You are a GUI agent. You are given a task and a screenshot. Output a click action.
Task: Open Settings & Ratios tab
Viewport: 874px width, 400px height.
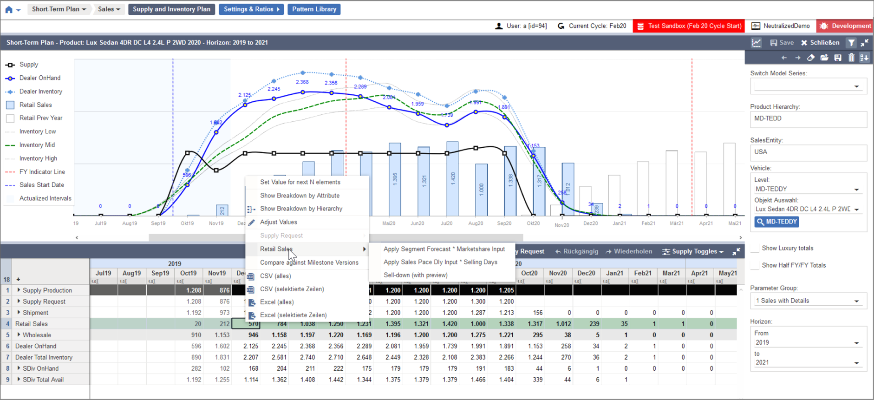pos(251,9)
